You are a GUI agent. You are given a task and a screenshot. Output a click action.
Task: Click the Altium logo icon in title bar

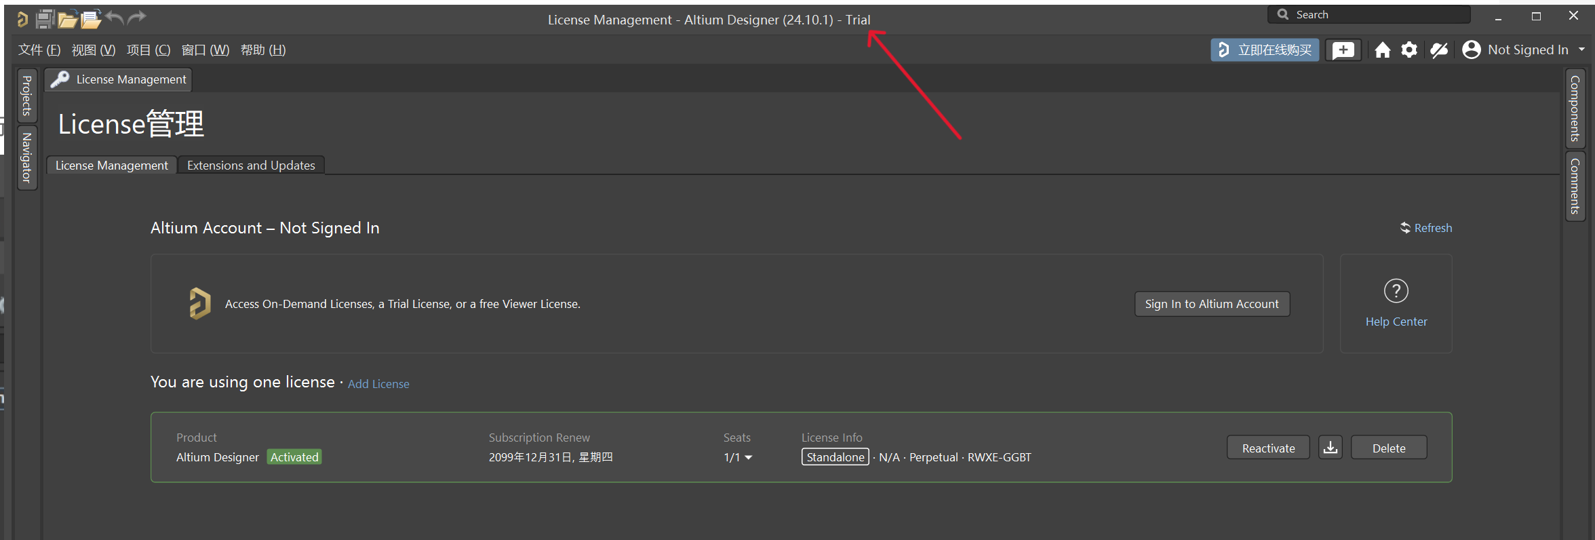pyautogui.click(x=22, y=19)
